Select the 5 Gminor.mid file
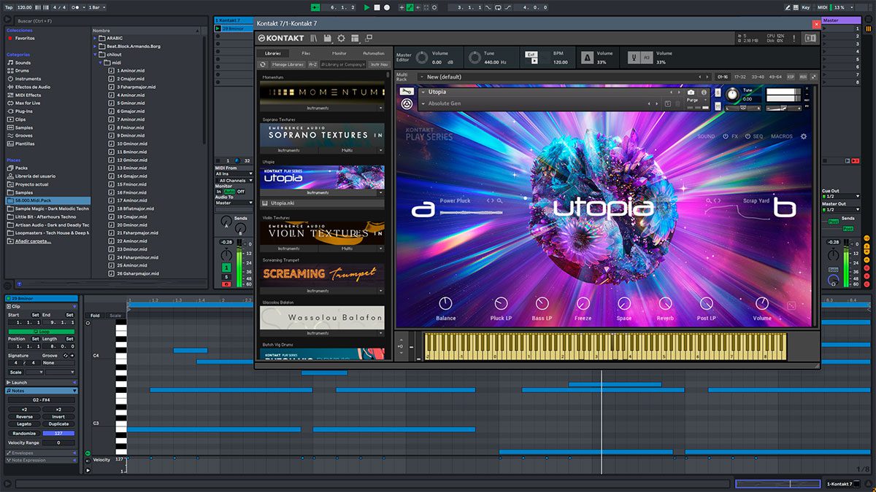 click(131, 103)
